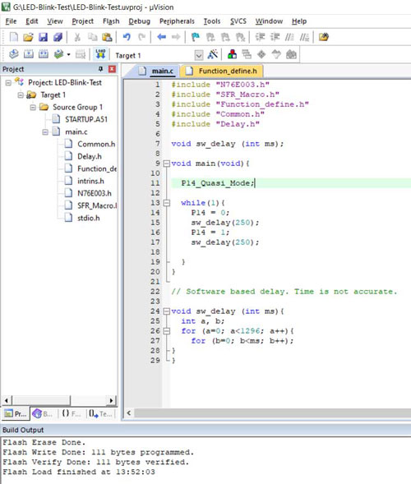This screenshot has width=411, height=484.
Task: Build target files with the Build icon
Action: click(x=29, y=54)
